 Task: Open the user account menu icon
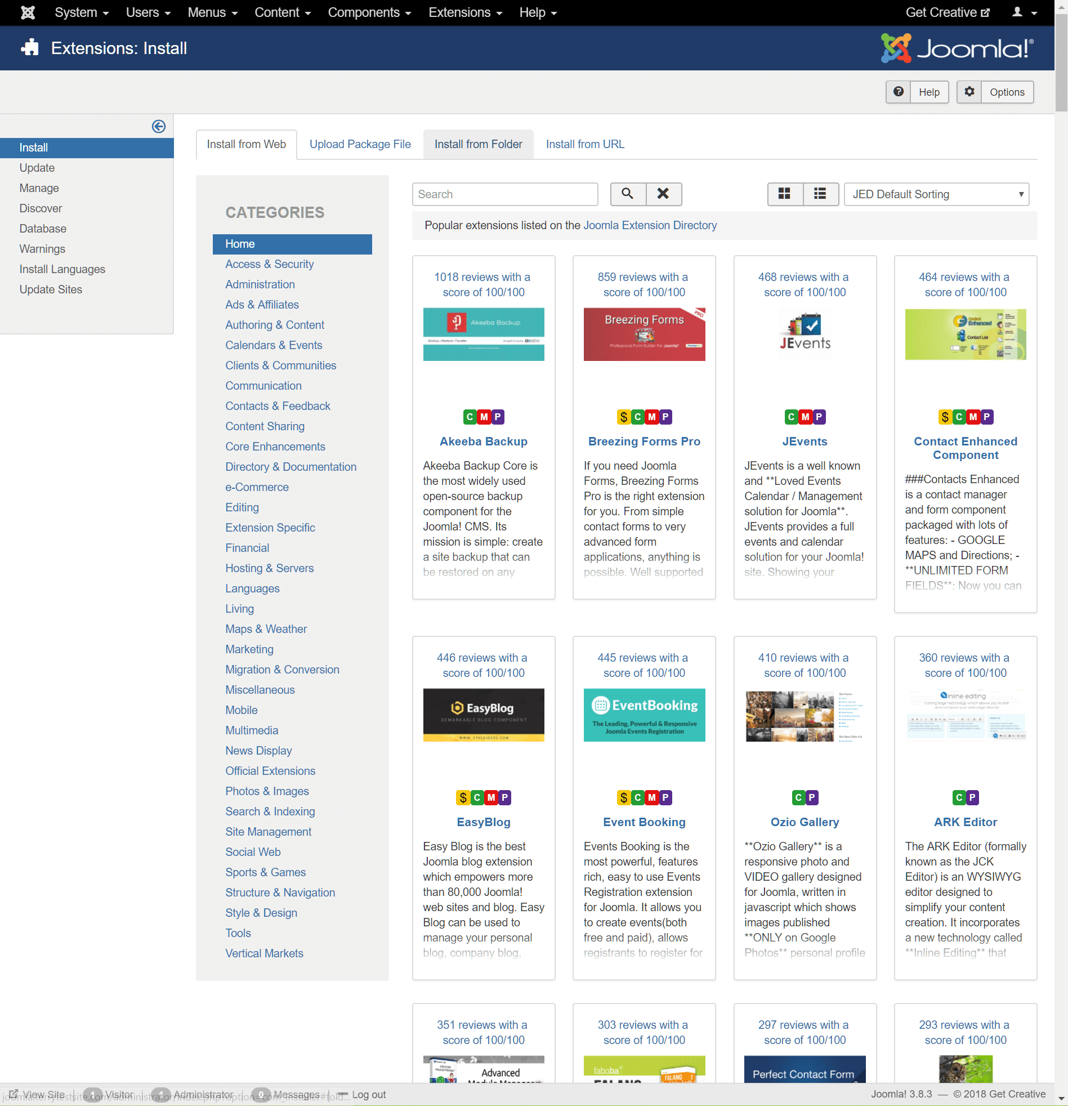pyautogui.click(x=1024, y=12)
